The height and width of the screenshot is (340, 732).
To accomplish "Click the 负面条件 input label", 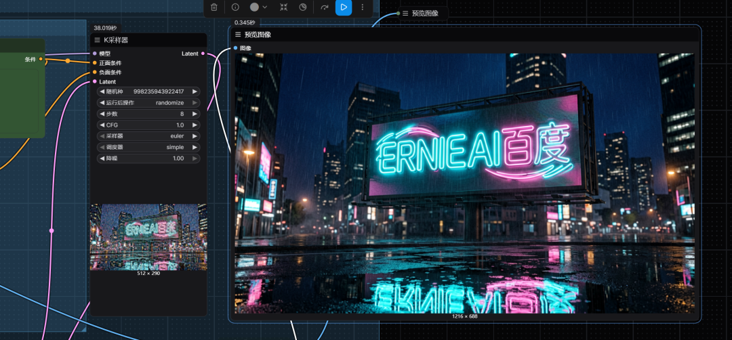I will (x=110, y=72).
